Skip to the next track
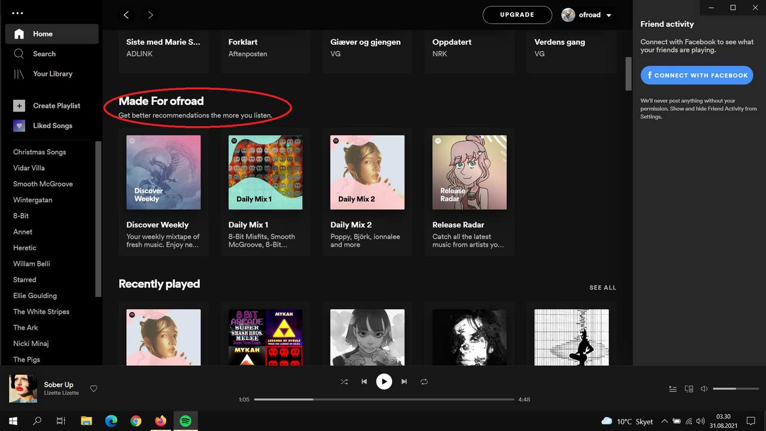The image size is (766, 431). coord(404,381)
